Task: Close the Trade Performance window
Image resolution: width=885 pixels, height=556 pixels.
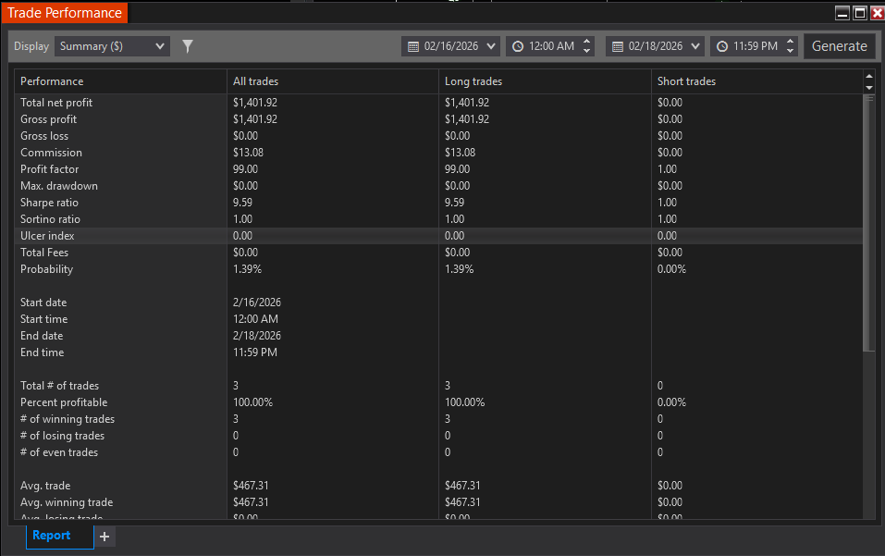Action: coord(877,13)
